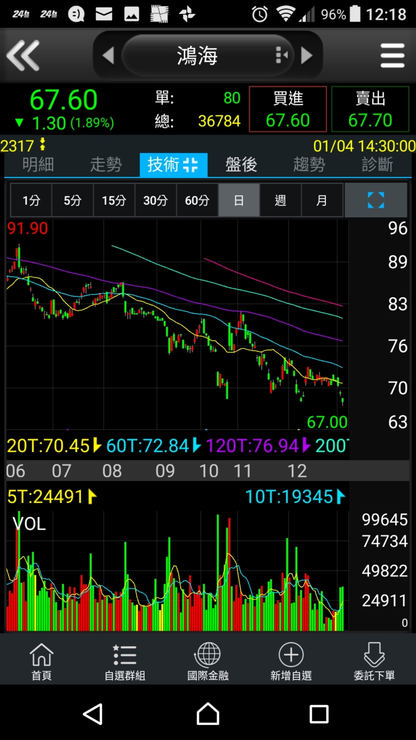Tap the alarm clock status icon
The image size is (416, 740).
[260, 14]
